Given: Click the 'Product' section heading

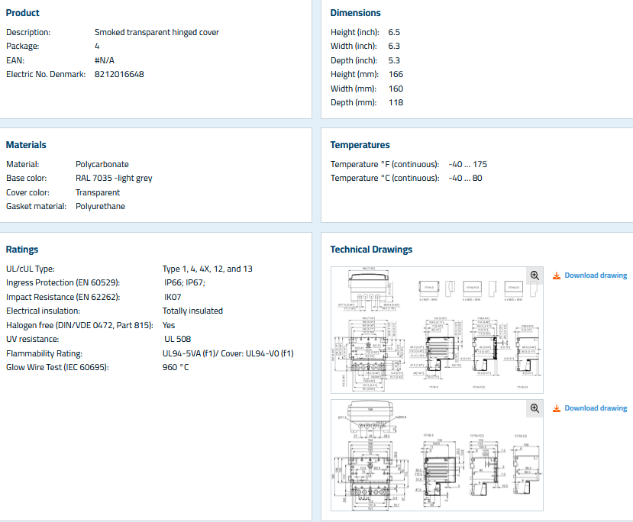Looking at the screenshot, I should click(x=23, y=13).
